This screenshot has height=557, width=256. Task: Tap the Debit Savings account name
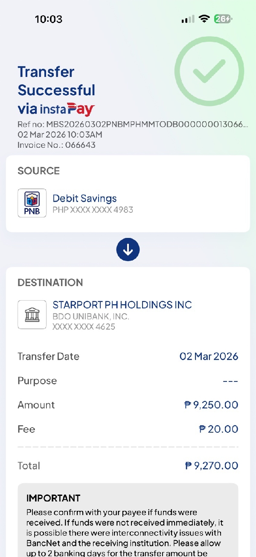(84, 198)
